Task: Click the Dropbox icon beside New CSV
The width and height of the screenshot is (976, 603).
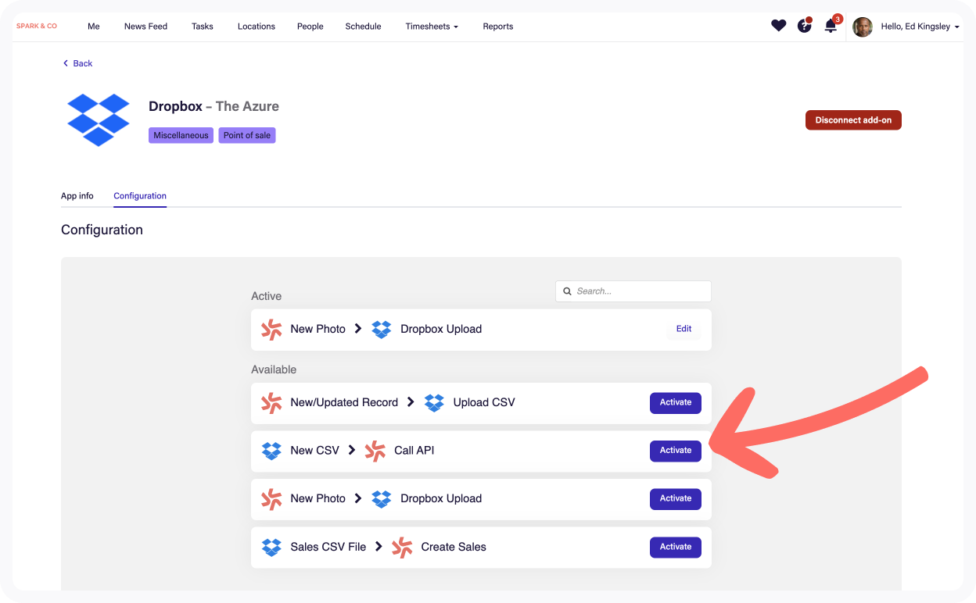Action: (271, 451)
